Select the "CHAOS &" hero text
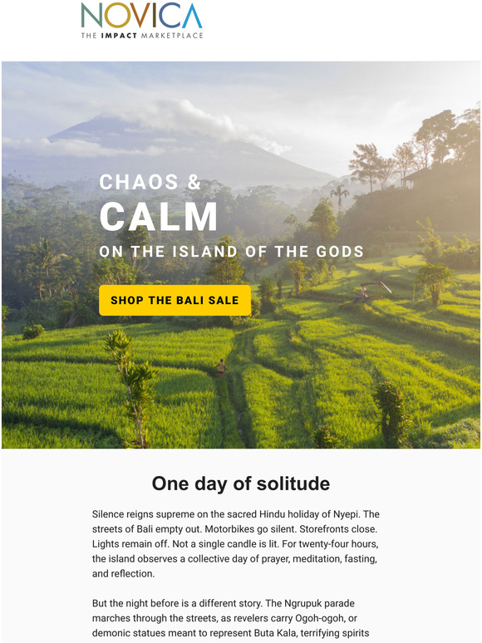Screen dimensions: 482x643 [150, 182]
